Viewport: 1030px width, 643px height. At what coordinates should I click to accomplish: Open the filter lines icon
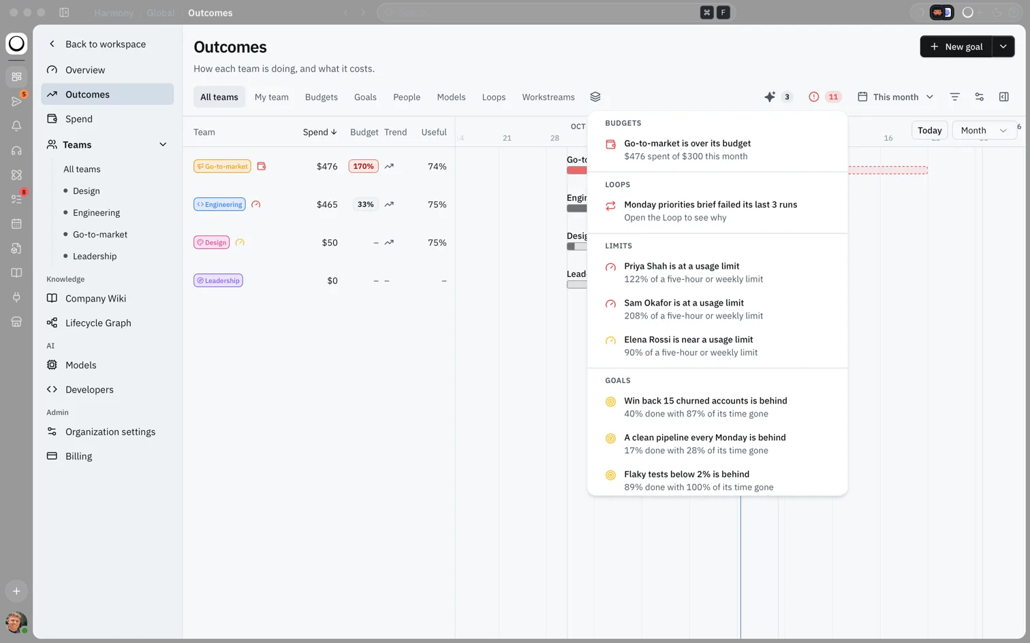[x=954, y=97]
